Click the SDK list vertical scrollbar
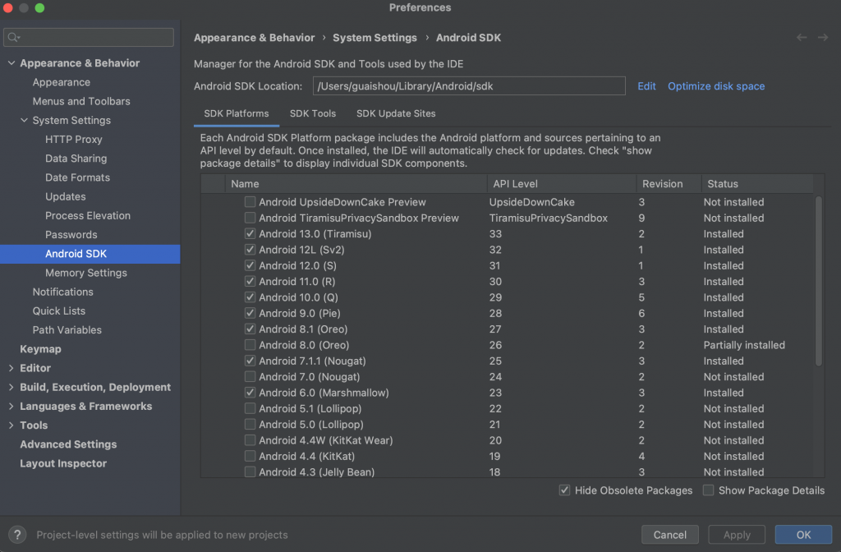 (x=819, y=281)
